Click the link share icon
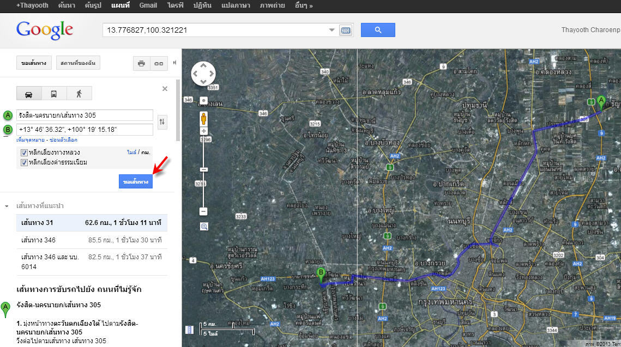This screenshot has height=347, width=621. click(x=159, y=63)
